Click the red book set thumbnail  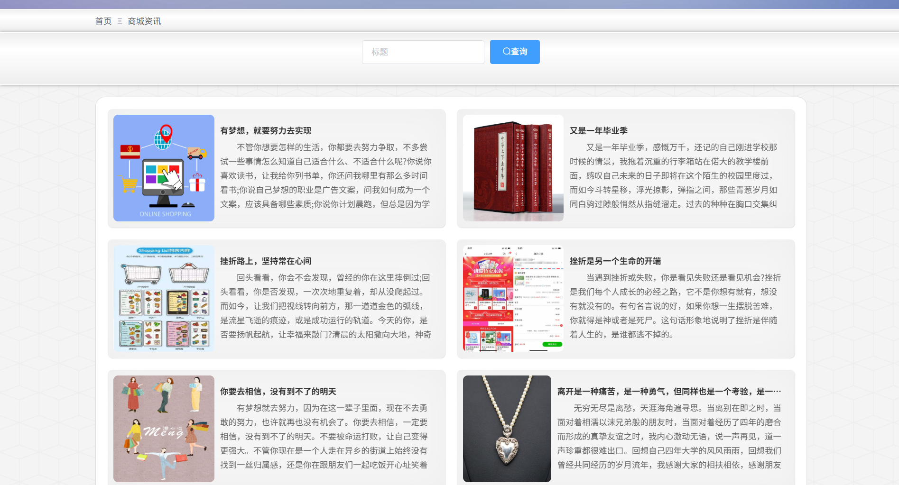(x=513, y=168)
